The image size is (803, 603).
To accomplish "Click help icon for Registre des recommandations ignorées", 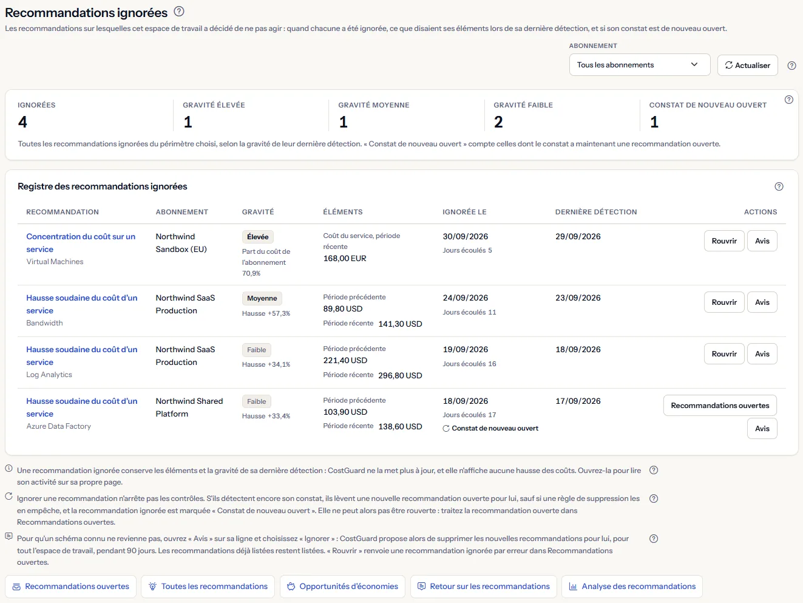I will click(779, 186).
